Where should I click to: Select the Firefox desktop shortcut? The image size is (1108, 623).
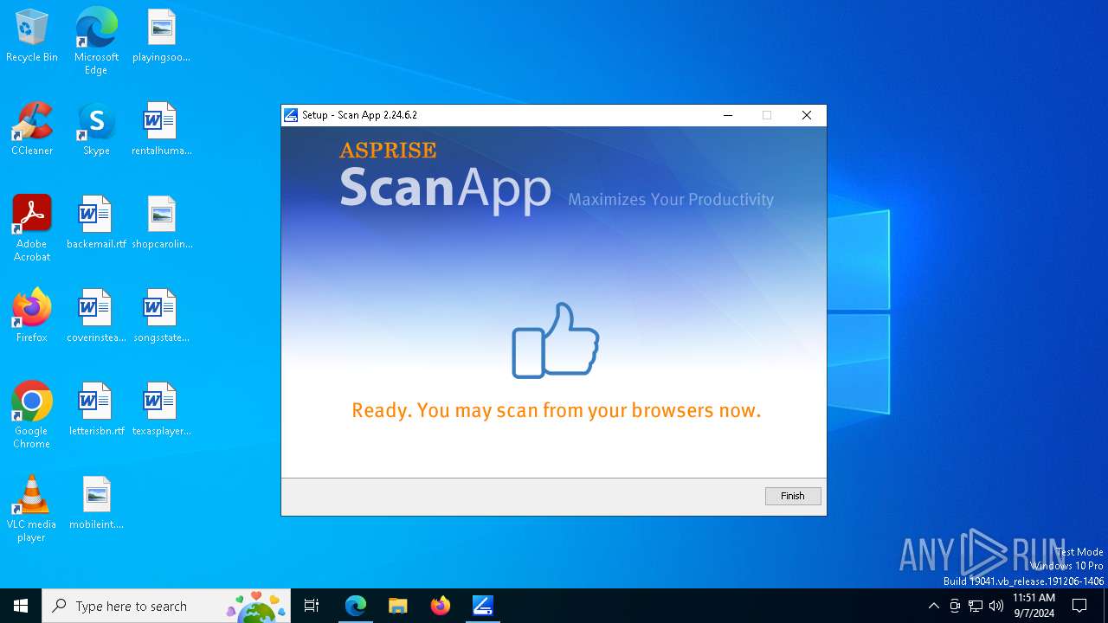[x=32, y=317]
